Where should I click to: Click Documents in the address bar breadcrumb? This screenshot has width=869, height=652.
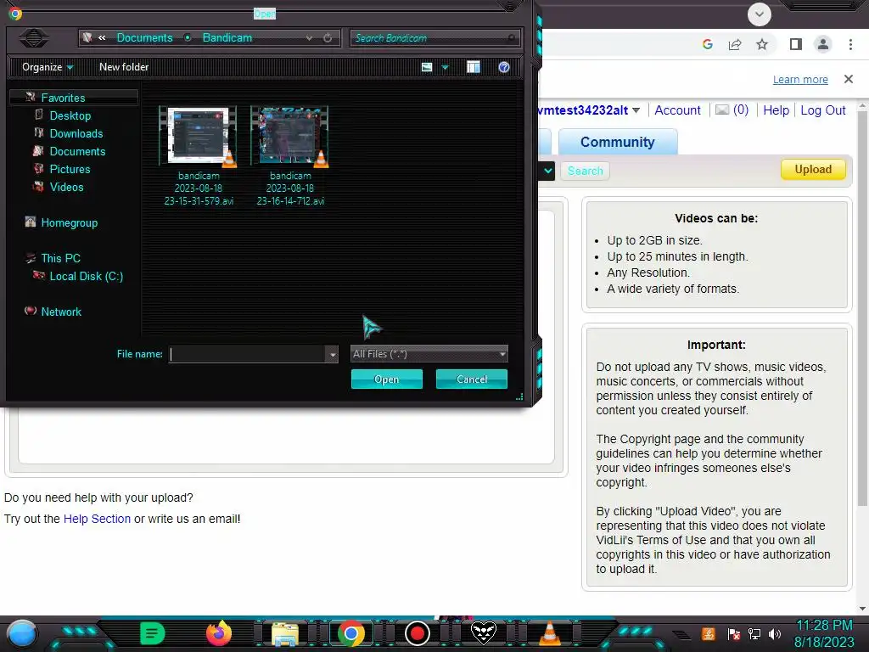click(144, 37)
